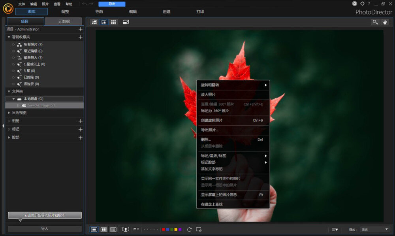The width and height of the screenshot is (395, 236).
Task: Click the photo information overlay icon
Action: (199, 229)
